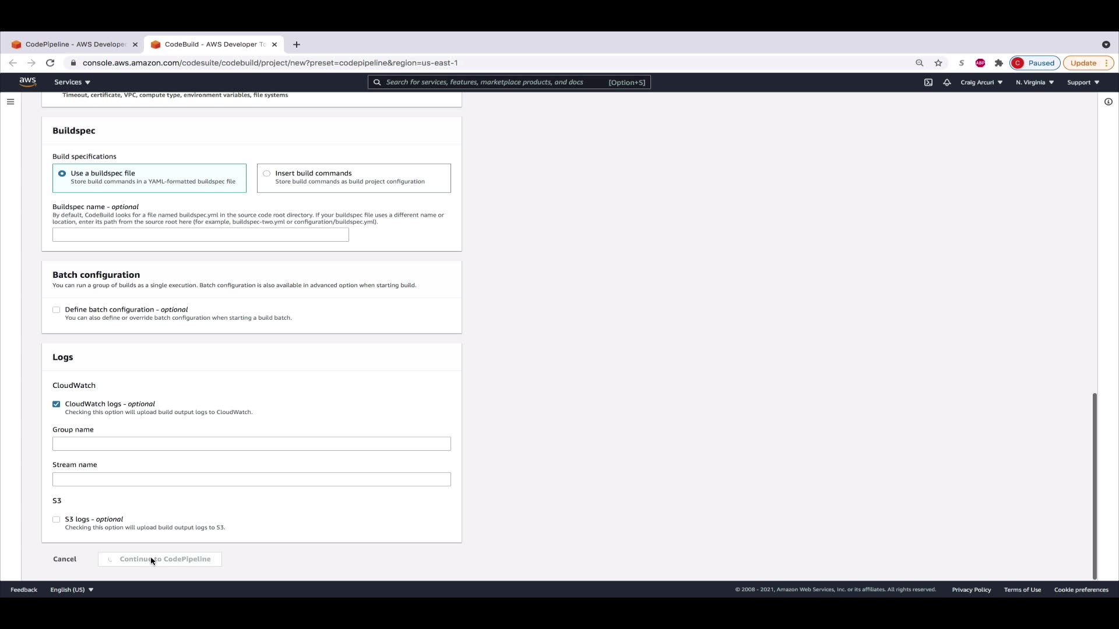
Task: Open the left hamburger navigation menu
Action: (x=10, y=102)
